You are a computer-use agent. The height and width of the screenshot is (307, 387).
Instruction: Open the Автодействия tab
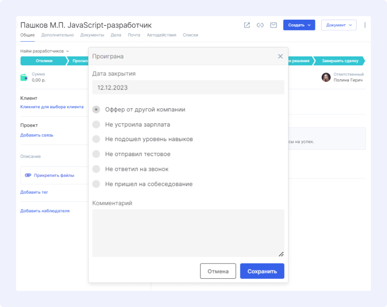pyautogui.click(x=161, y=35)
